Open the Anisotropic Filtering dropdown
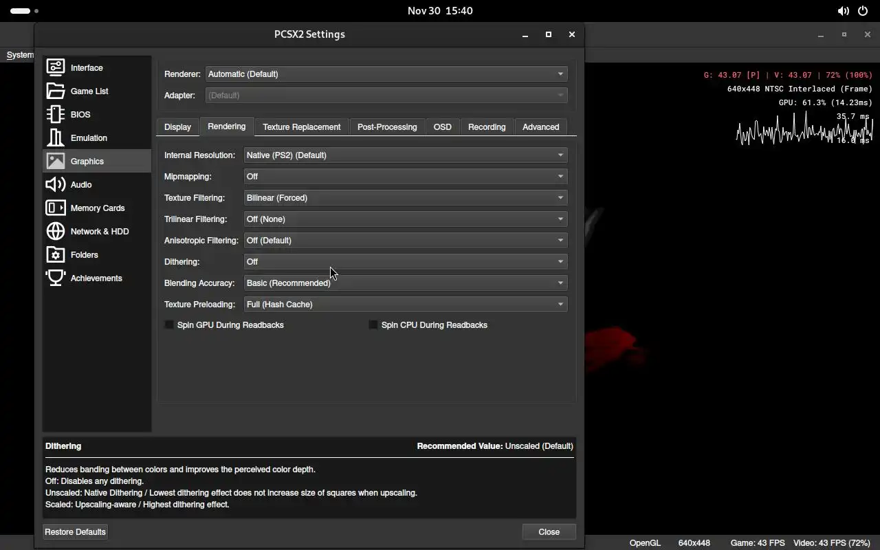 click(406, 240)
